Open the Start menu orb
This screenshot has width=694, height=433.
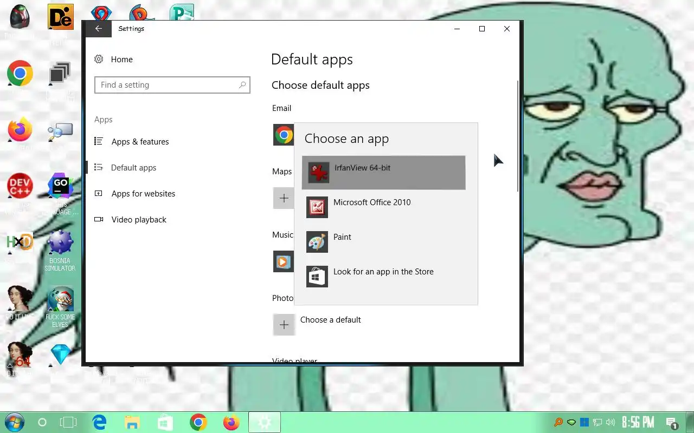pyautogui.click(x=15, y=422)
